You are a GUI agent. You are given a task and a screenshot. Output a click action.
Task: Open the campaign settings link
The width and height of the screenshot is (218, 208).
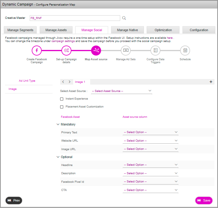click(x=63, y=41)
